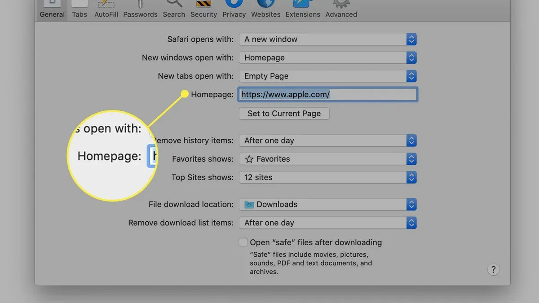Open the General preferences tab
Viewport: 539px width, 303px height.
pyautogui.click(x=52, y=9)
